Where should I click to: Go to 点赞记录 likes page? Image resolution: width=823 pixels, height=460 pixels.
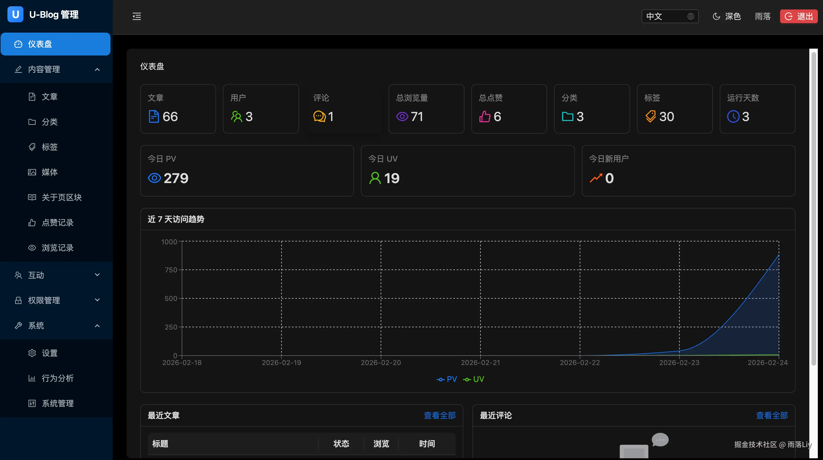point(58,223)
